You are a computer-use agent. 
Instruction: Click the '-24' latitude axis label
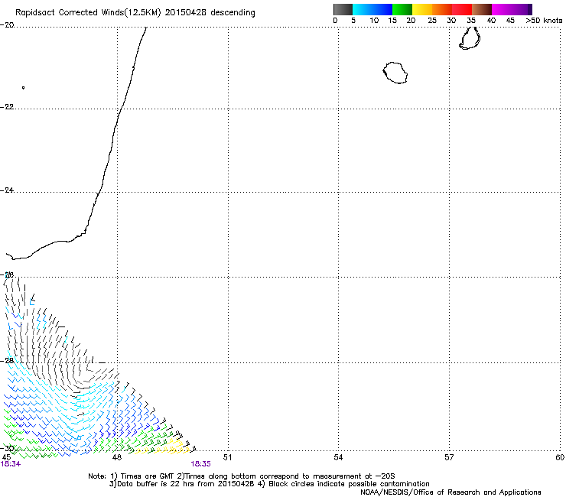7,190
